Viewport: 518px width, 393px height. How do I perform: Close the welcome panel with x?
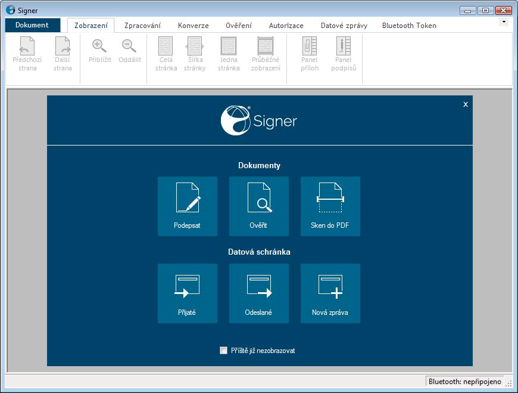coord(466,104)
